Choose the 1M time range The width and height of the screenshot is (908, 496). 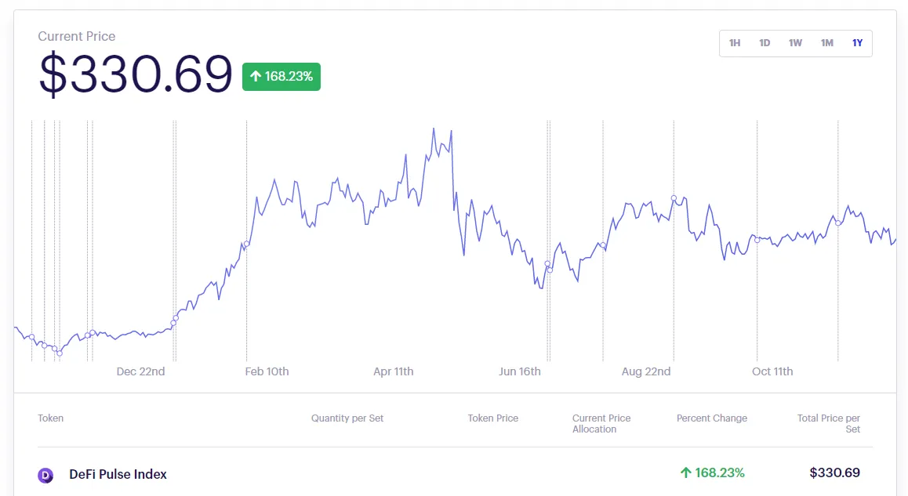coord(826,43)
